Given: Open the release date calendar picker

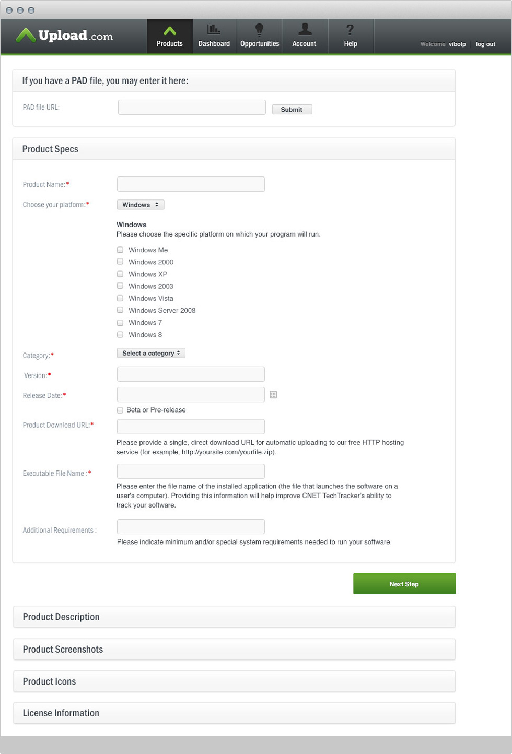Looking at the screenshot, I should pyautogui.click(x=273, y=395).
